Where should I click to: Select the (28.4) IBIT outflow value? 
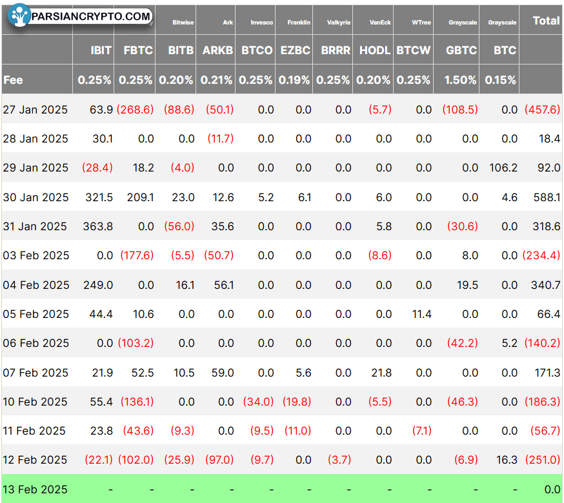tap(97, 168)
